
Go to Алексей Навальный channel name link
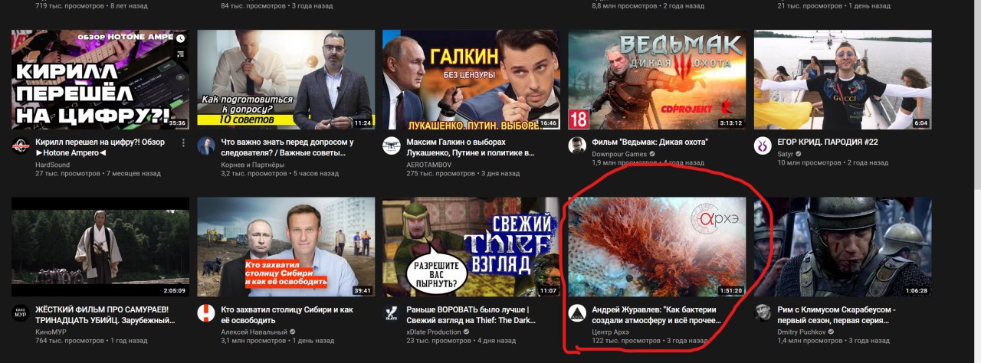pyautogui.click(x=253, y=331)
